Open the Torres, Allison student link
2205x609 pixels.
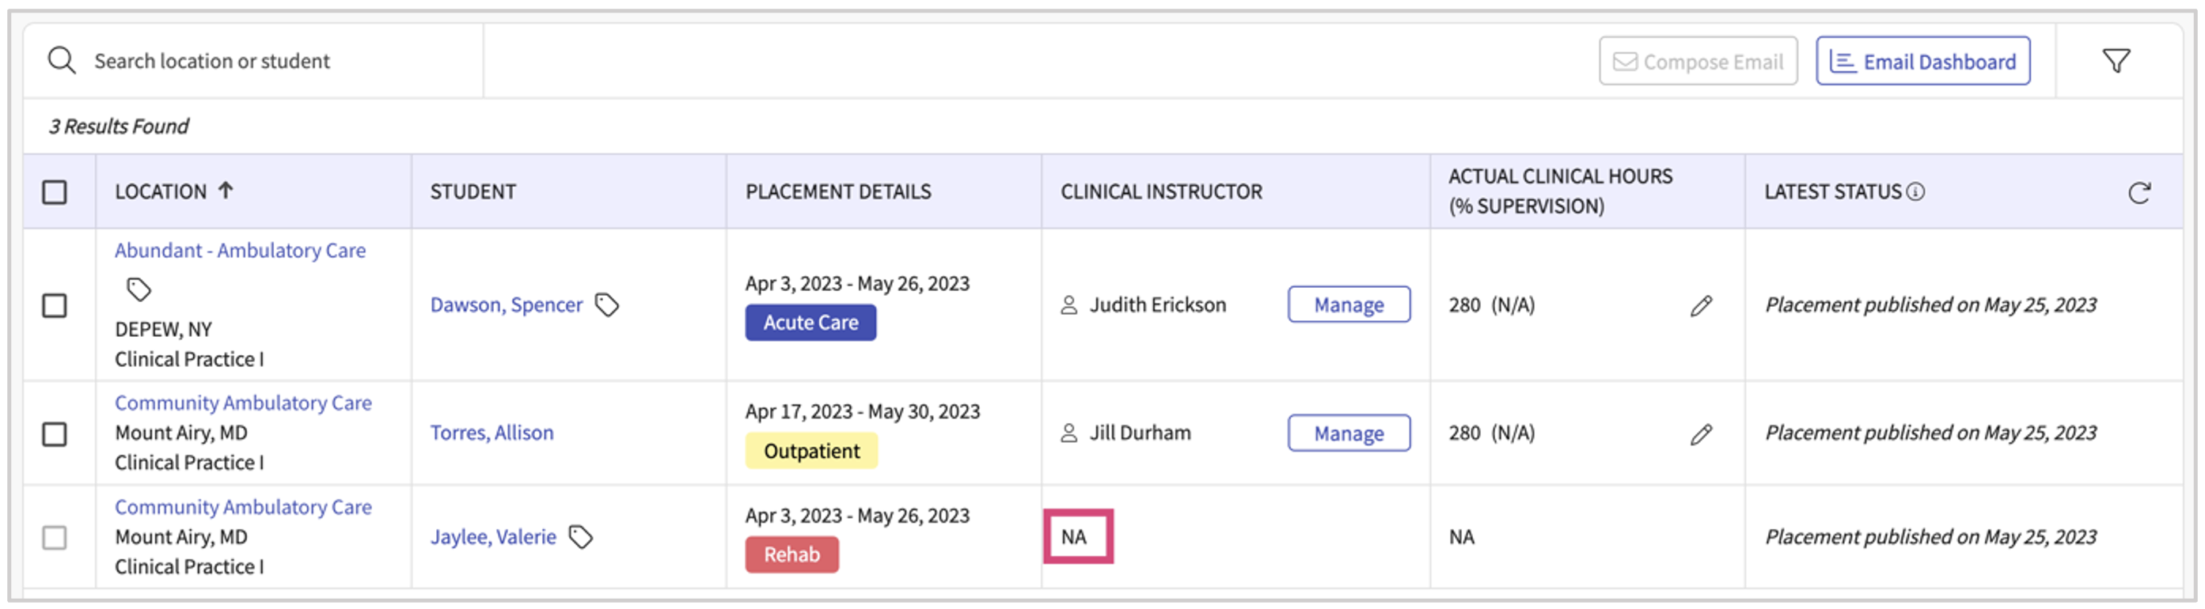491,433
